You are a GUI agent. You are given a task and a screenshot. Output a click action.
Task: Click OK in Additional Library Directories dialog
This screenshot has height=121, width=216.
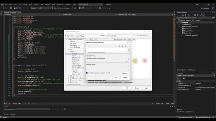tap(116, 78)
